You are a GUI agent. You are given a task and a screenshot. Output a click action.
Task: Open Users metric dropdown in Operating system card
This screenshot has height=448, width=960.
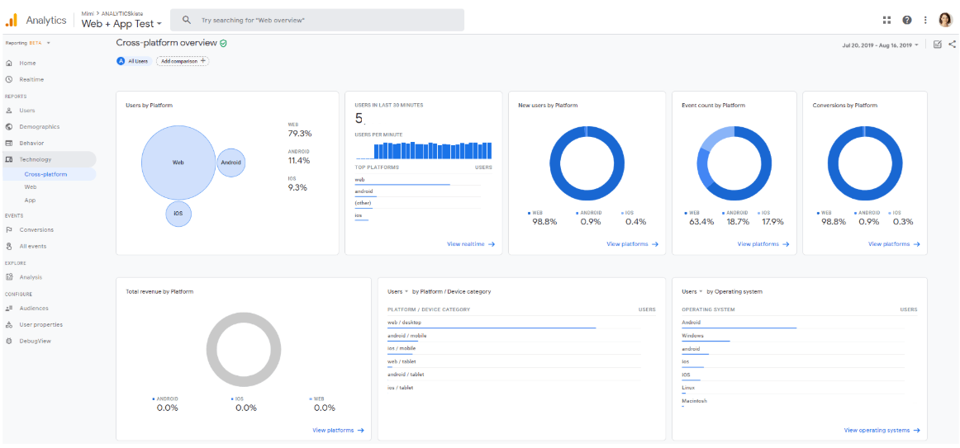pyautogui.click(x=691, y=291)
